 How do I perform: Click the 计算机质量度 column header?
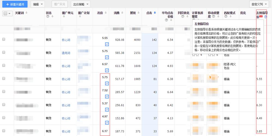[x=197, y=15]
